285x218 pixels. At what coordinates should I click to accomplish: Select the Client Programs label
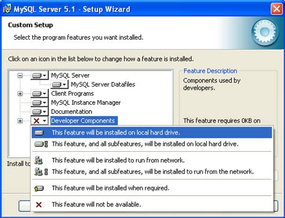point(72,93)
